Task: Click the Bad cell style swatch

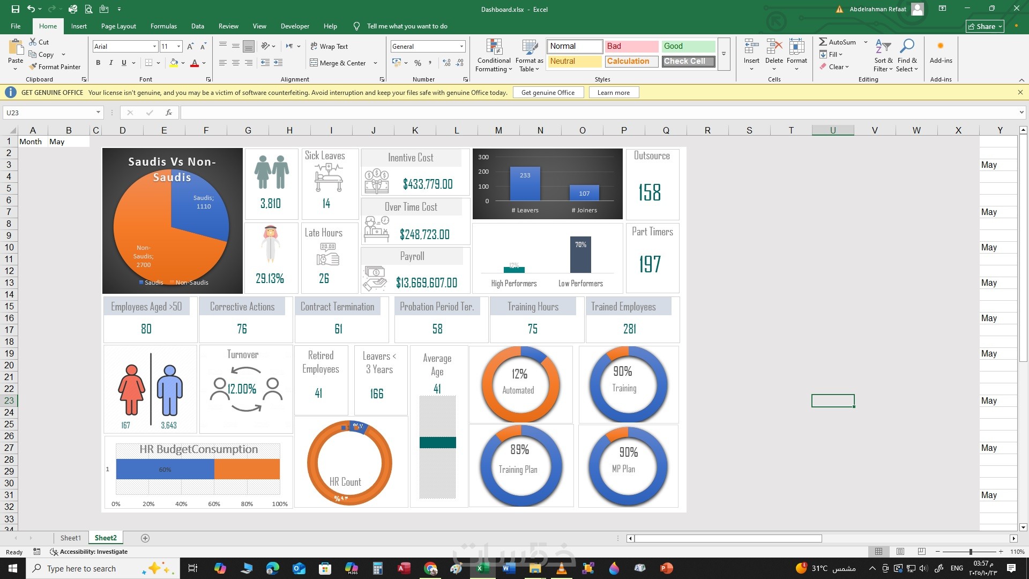Action: (631, 46)
